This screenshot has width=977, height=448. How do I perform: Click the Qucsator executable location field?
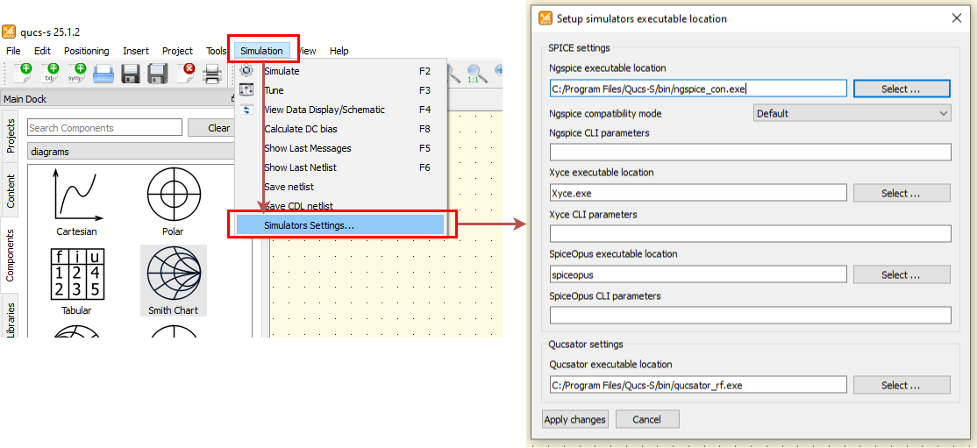(x=698, y=385)
